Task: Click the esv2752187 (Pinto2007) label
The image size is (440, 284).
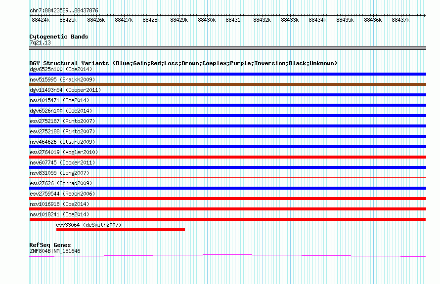Action: pyautogui.click(x=62, y=121)
